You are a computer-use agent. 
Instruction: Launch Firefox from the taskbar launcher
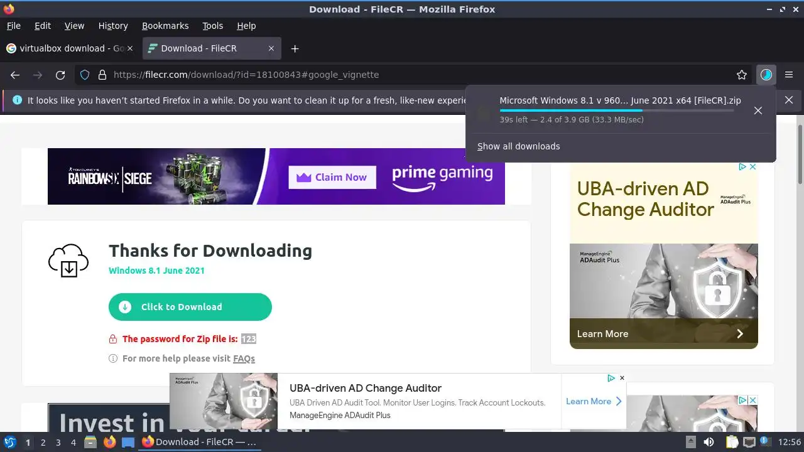coord(109,442)
